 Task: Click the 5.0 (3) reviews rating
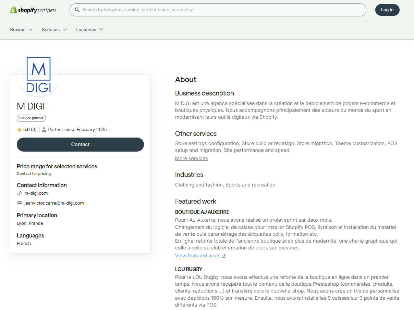30,130
